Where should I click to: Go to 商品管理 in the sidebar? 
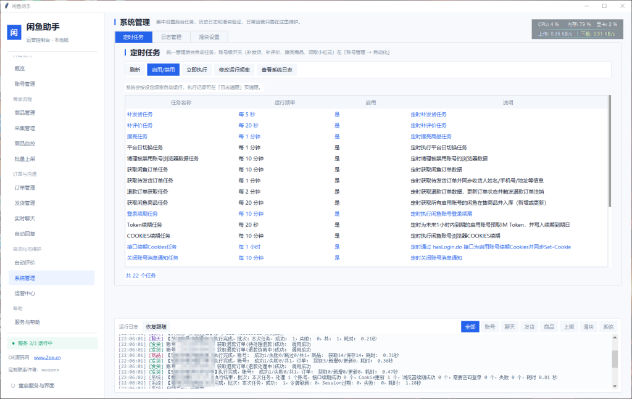pyautogui.click(x=52, y=113)
